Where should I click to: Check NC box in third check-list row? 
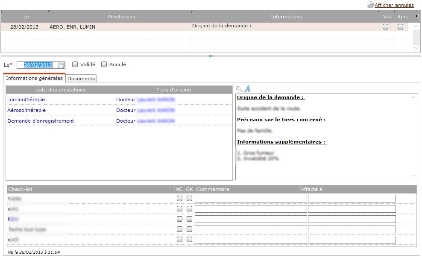tap(179, 219)
